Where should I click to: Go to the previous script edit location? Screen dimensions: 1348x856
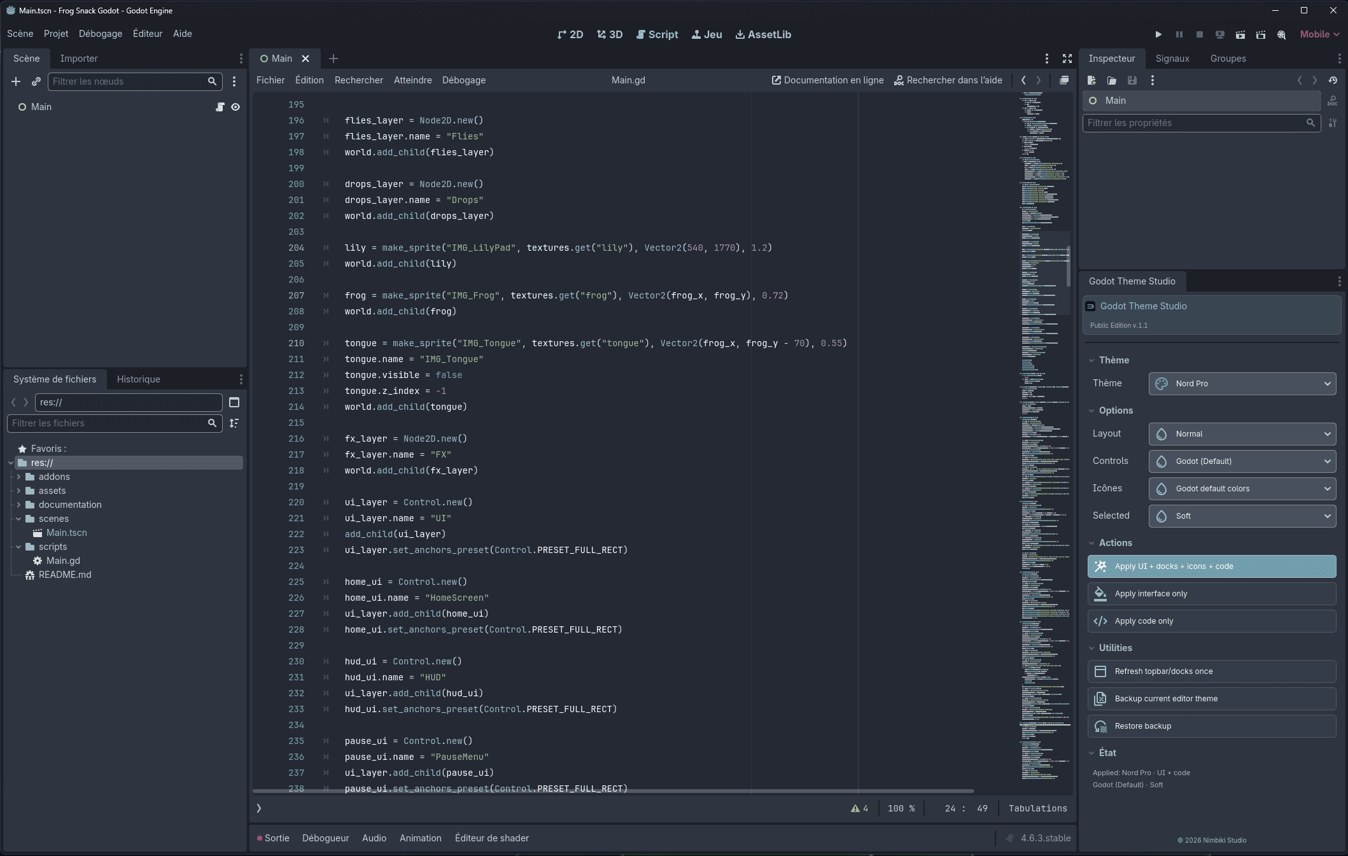point(1023,80)
